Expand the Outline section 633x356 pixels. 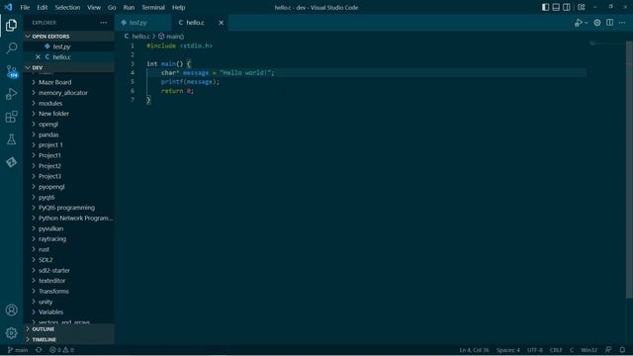tap(68, 329)
